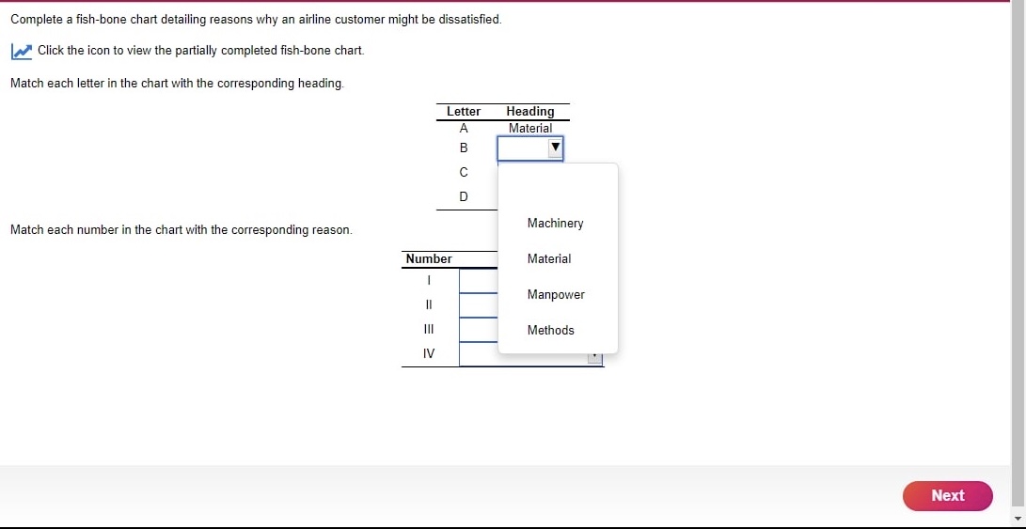The image size is (1026, 529).
Task: Click letter 'D' in the table
Action: tap(464, 196)
